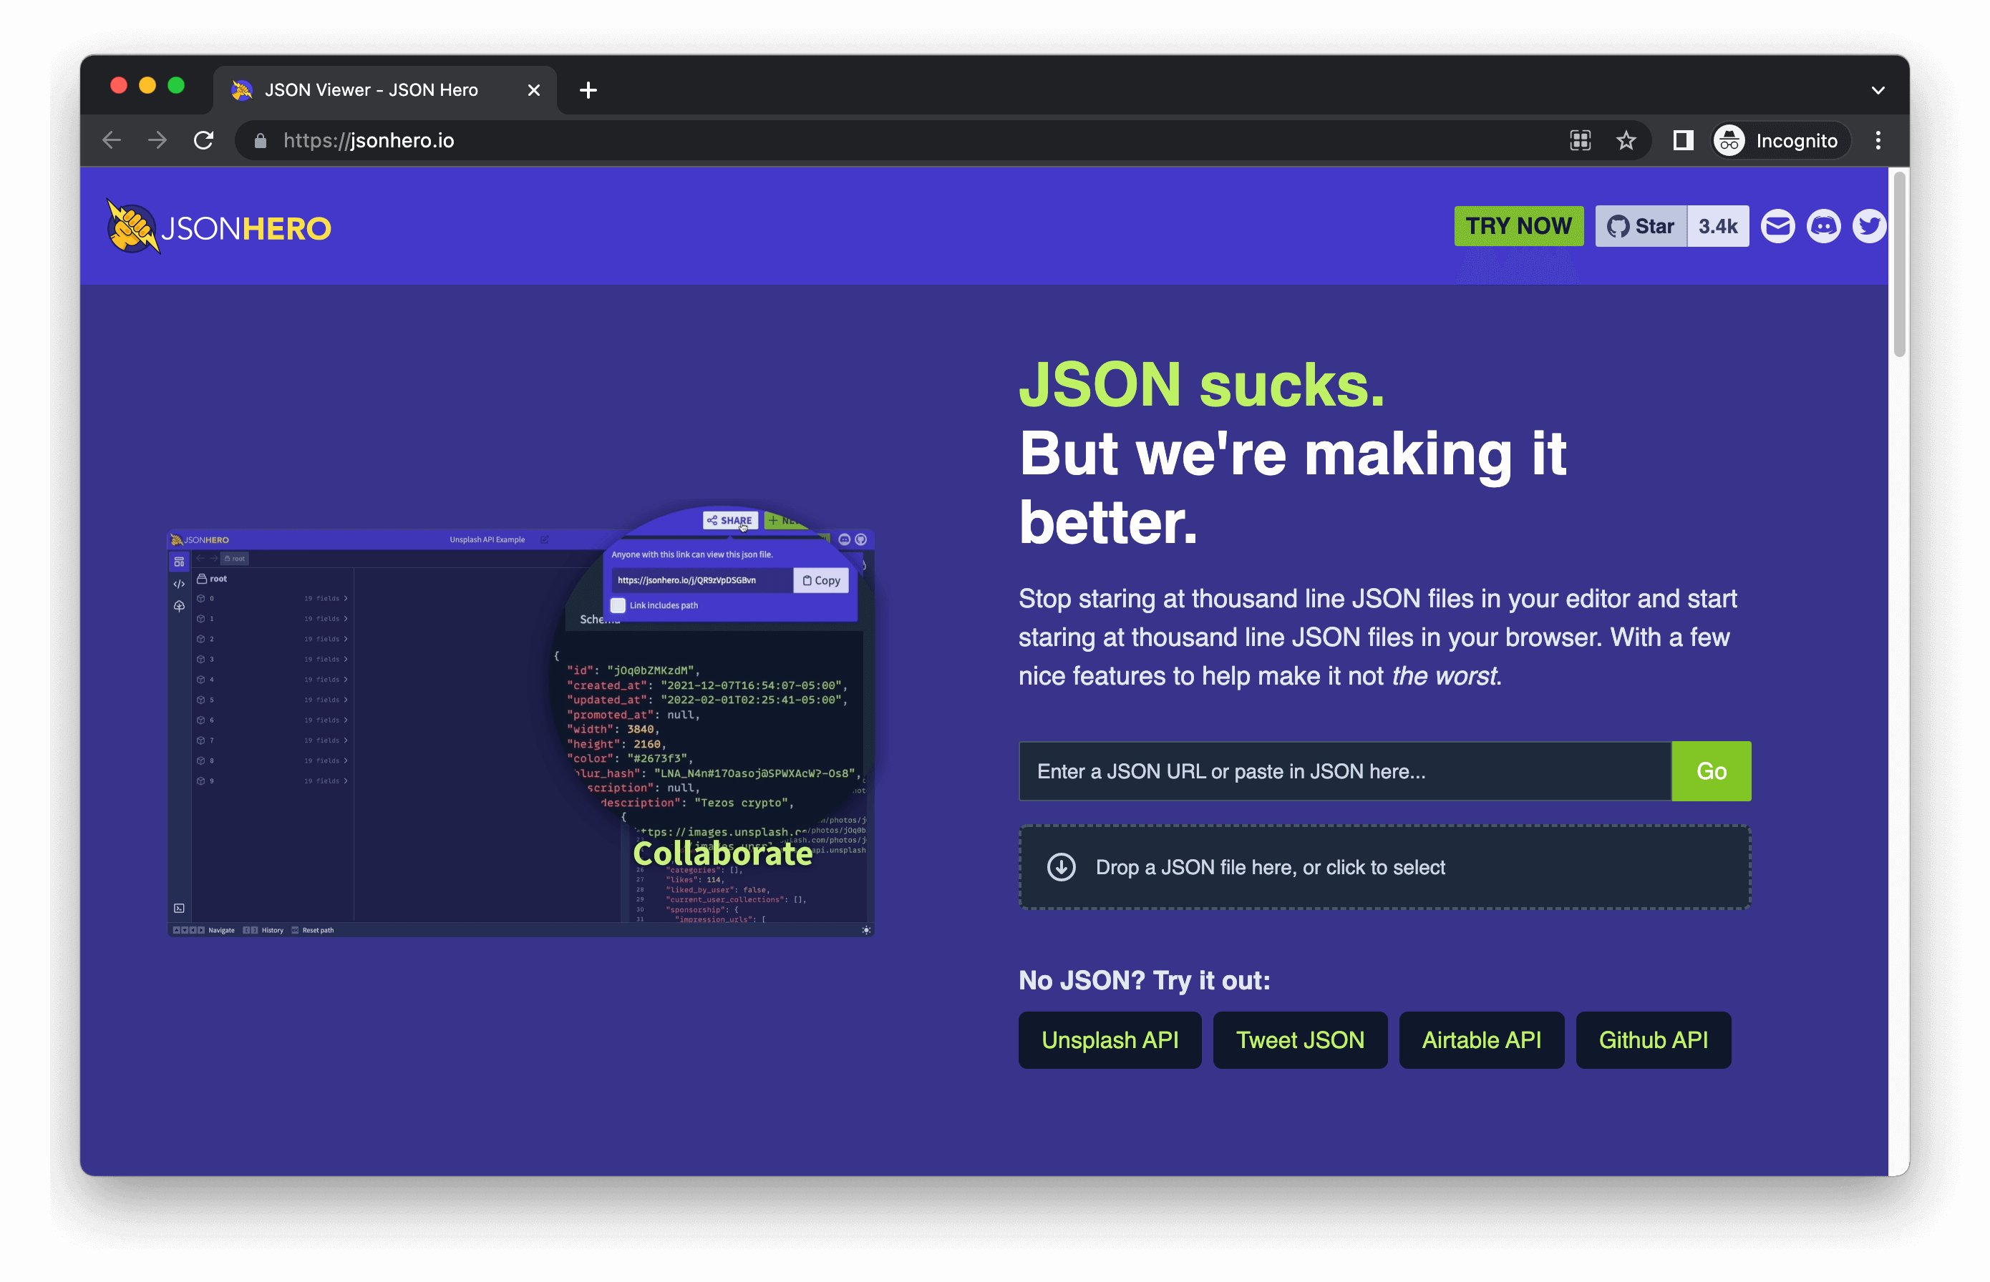Toggle 'Link includes path' checkbox in preview

tap(618, 605)
